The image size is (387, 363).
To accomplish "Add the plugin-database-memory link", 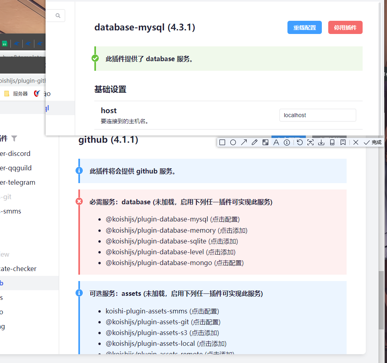I will point(176,231).
